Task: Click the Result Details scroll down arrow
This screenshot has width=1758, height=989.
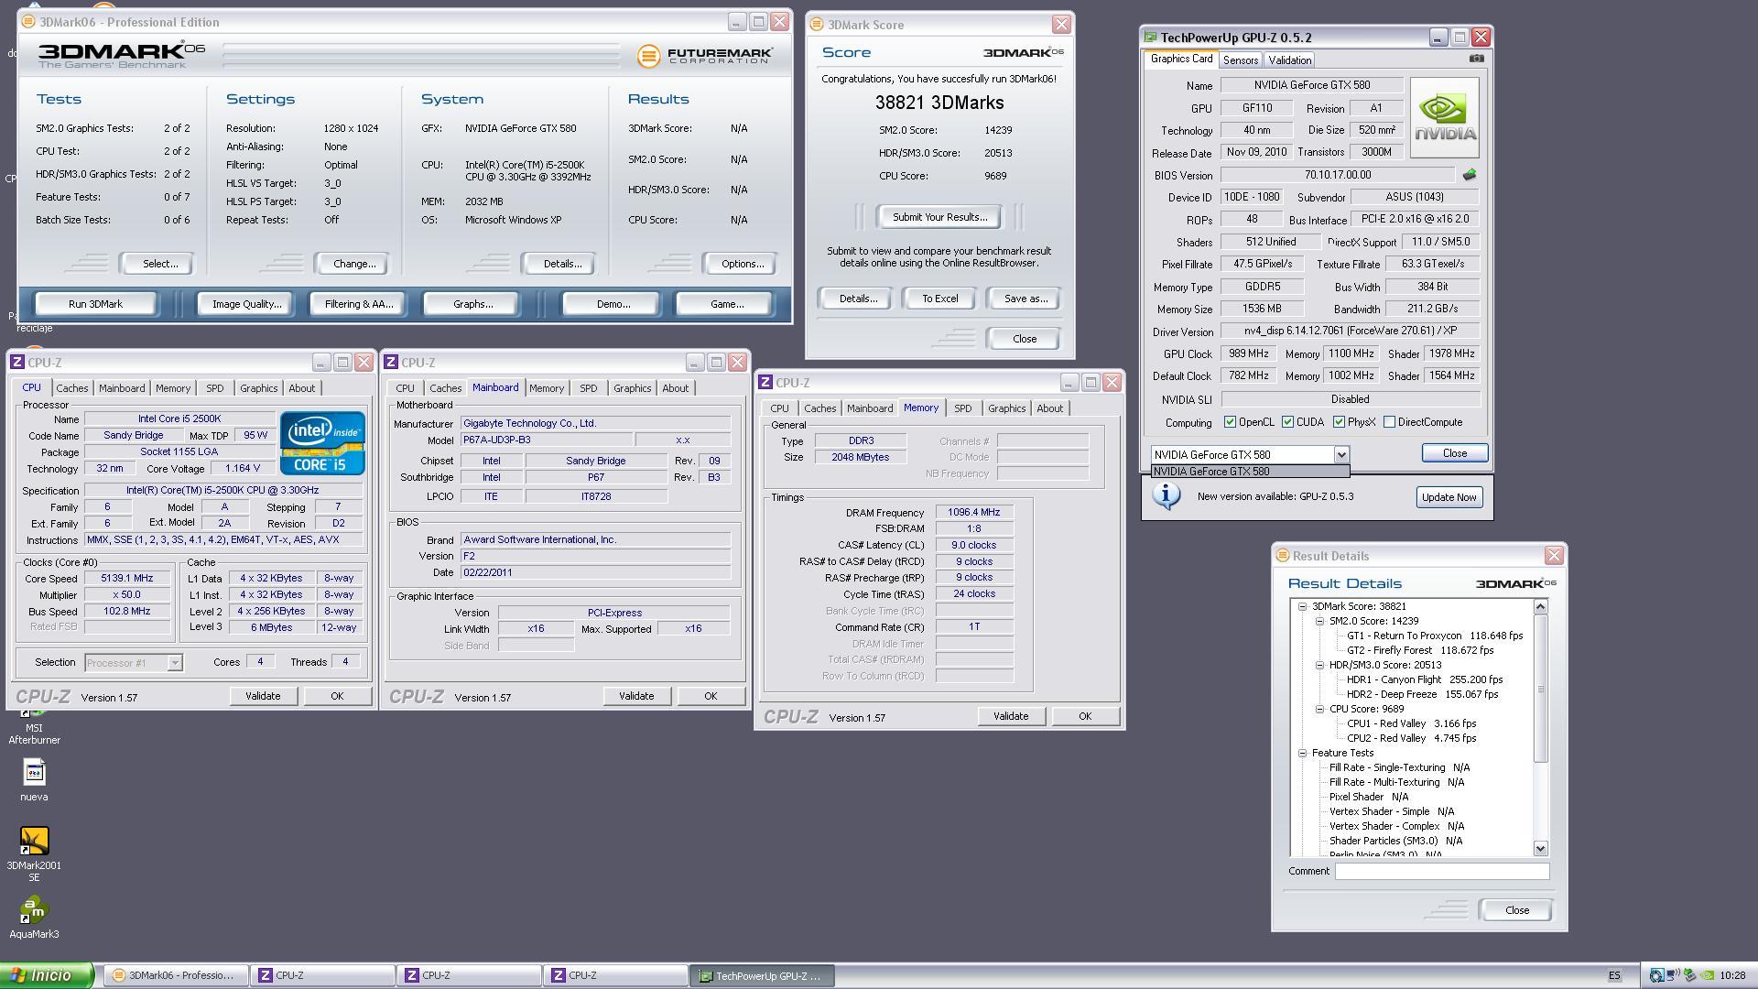Action: (1540, 849)
